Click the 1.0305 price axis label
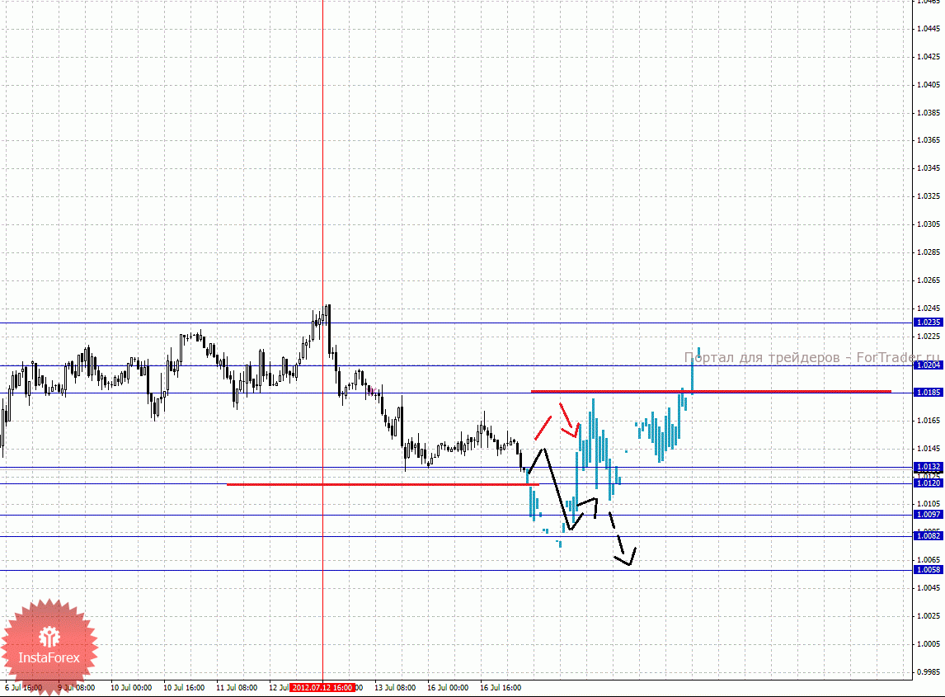The image size is (945, 697). click(x=929, y=224)
